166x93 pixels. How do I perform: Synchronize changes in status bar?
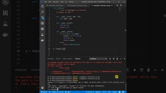tap(50, 92)
